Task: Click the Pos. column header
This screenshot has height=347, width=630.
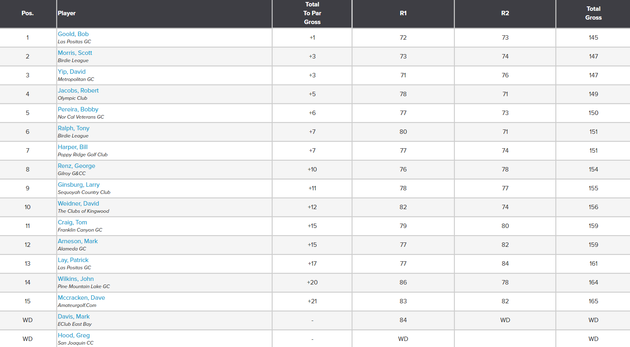Action: click(28, 13)
